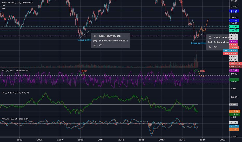Viewport: 242px width, 142px height.
Task: Click the orange -18.78 VFI label
Action: pos(234,111)
